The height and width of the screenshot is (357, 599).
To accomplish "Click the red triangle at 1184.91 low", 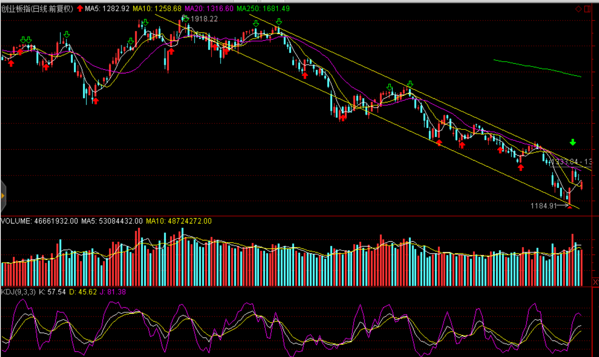I will pos(570,207).
